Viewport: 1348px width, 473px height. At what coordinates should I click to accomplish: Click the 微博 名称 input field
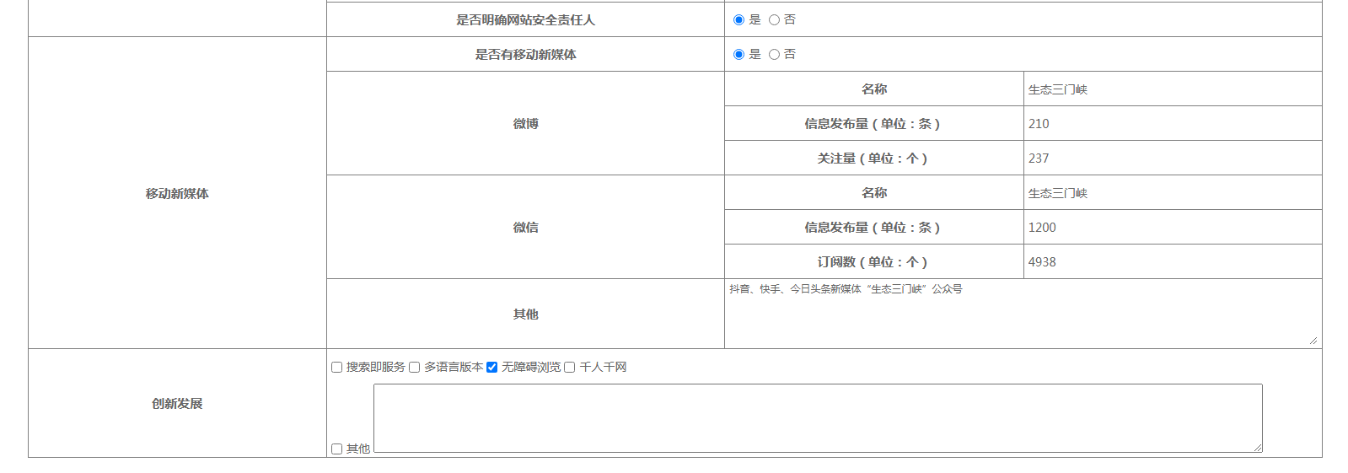pyautogui.click(x=1172, y=89)
